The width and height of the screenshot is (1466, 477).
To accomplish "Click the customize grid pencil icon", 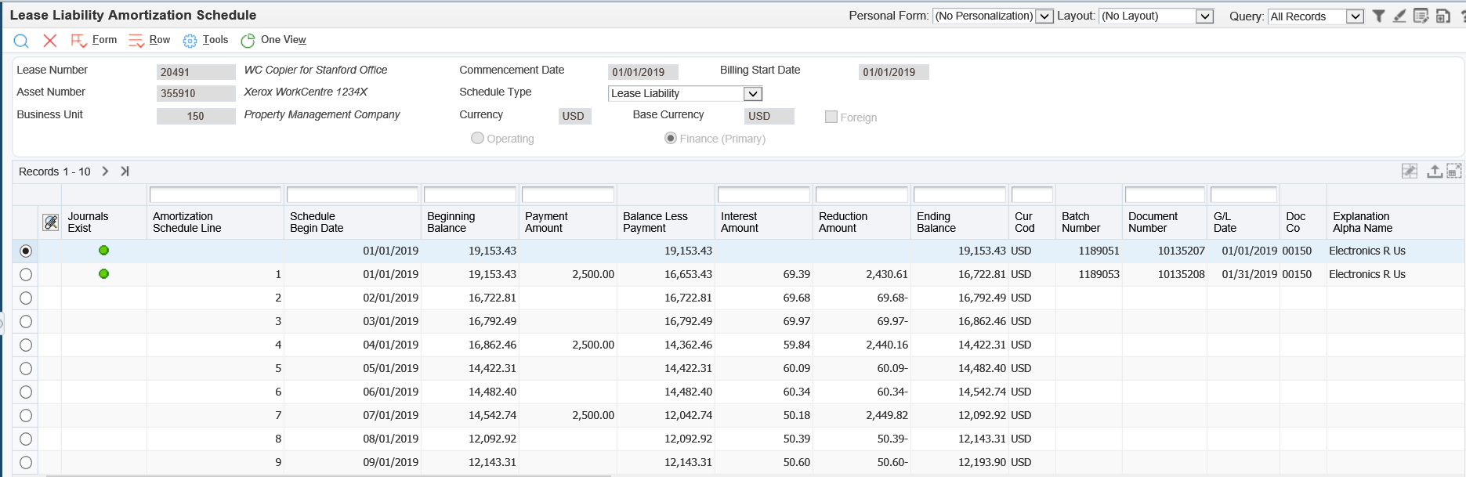I will click(x=1410, y=171).
